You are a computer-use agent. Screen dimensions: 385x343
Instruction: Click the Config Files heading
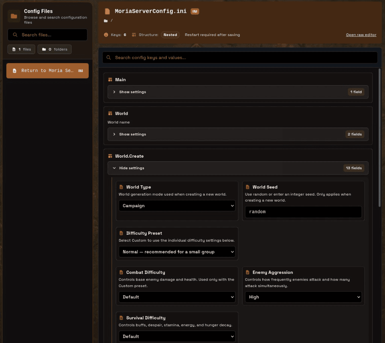[38, 11]
